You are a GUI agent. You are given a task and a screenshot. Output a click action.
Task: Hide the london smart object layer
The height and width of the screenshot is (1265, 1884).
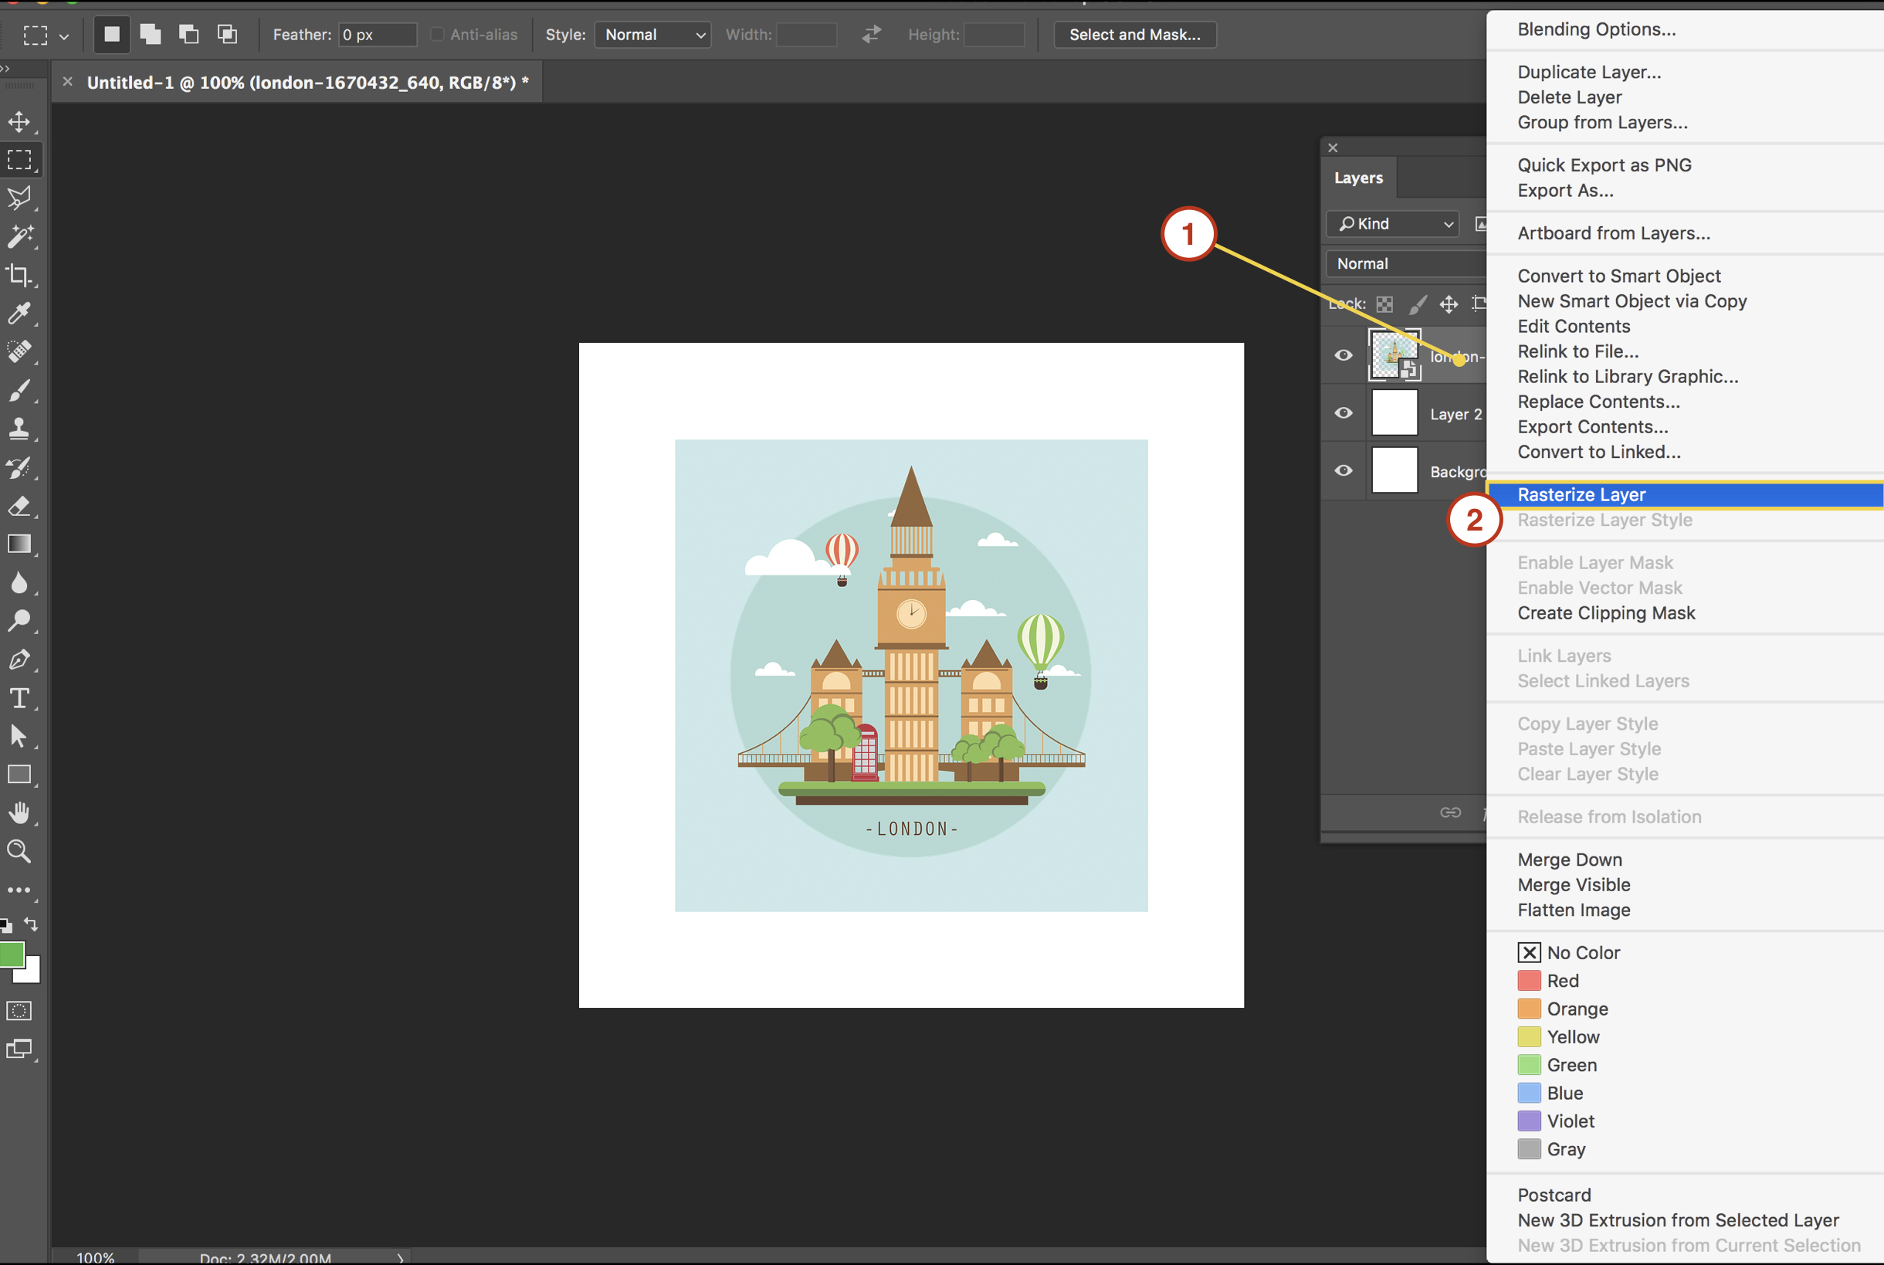point(1343,355)
